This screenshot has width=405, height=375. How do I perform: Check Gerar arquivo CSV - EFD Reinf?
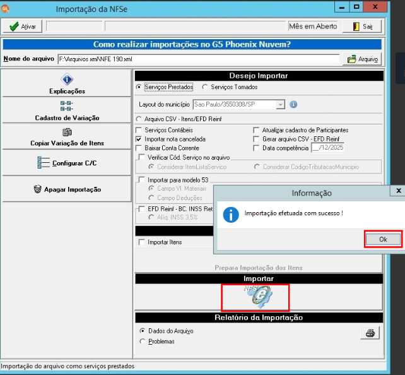[256, 139]
